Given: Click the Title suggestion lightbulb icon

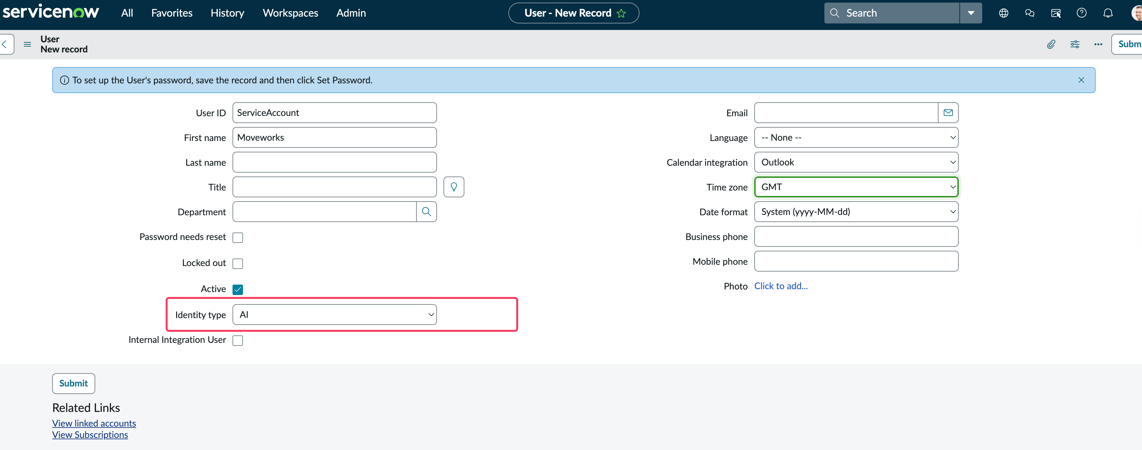Looking at the screenshot, I should [x=454, y=187].
